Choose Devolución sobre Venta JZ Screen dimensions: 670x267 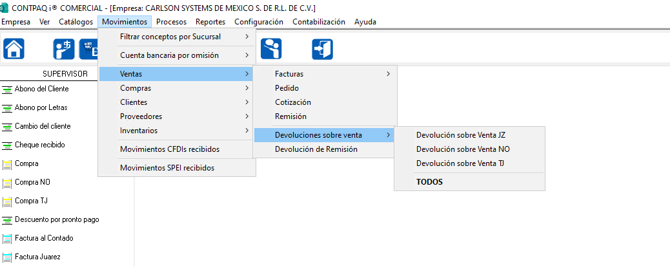point(470,135)
